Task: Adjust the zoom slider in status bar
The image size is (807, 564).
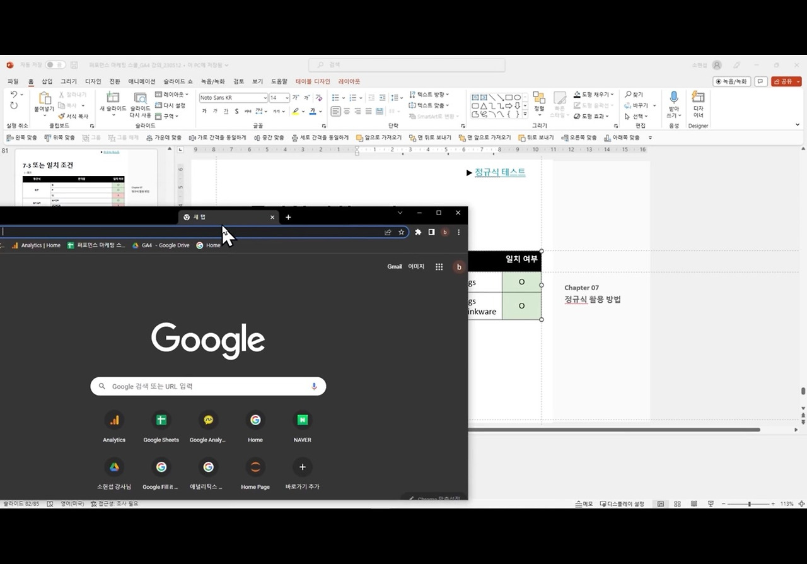Action: 749,504
